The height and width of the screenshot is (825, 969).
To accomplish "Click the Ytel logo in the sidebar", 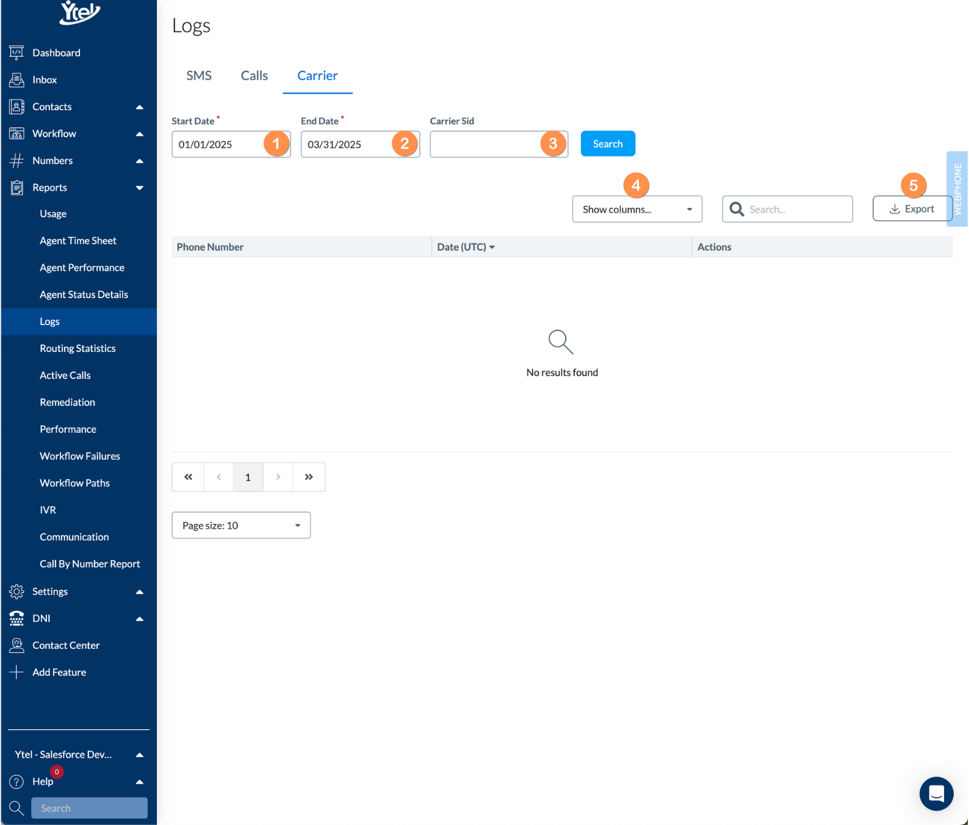I will (79, 12).
